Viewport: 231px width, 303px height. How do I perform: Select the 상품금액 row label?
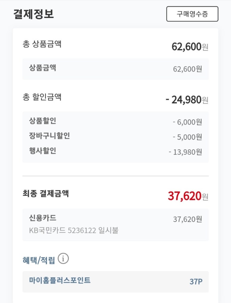(x=42, y=68)
